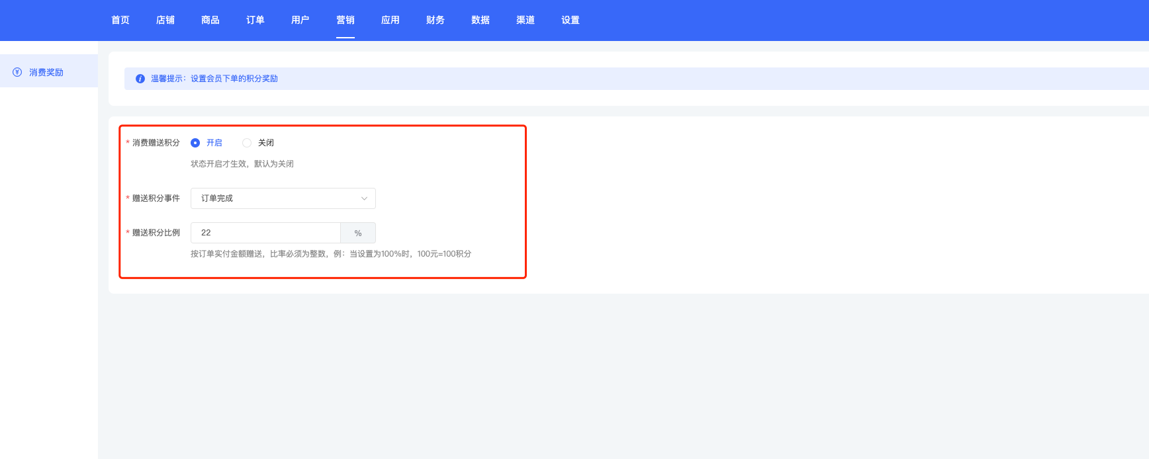Click the 赠送积分比例 input containing 22

coord(265,233)
